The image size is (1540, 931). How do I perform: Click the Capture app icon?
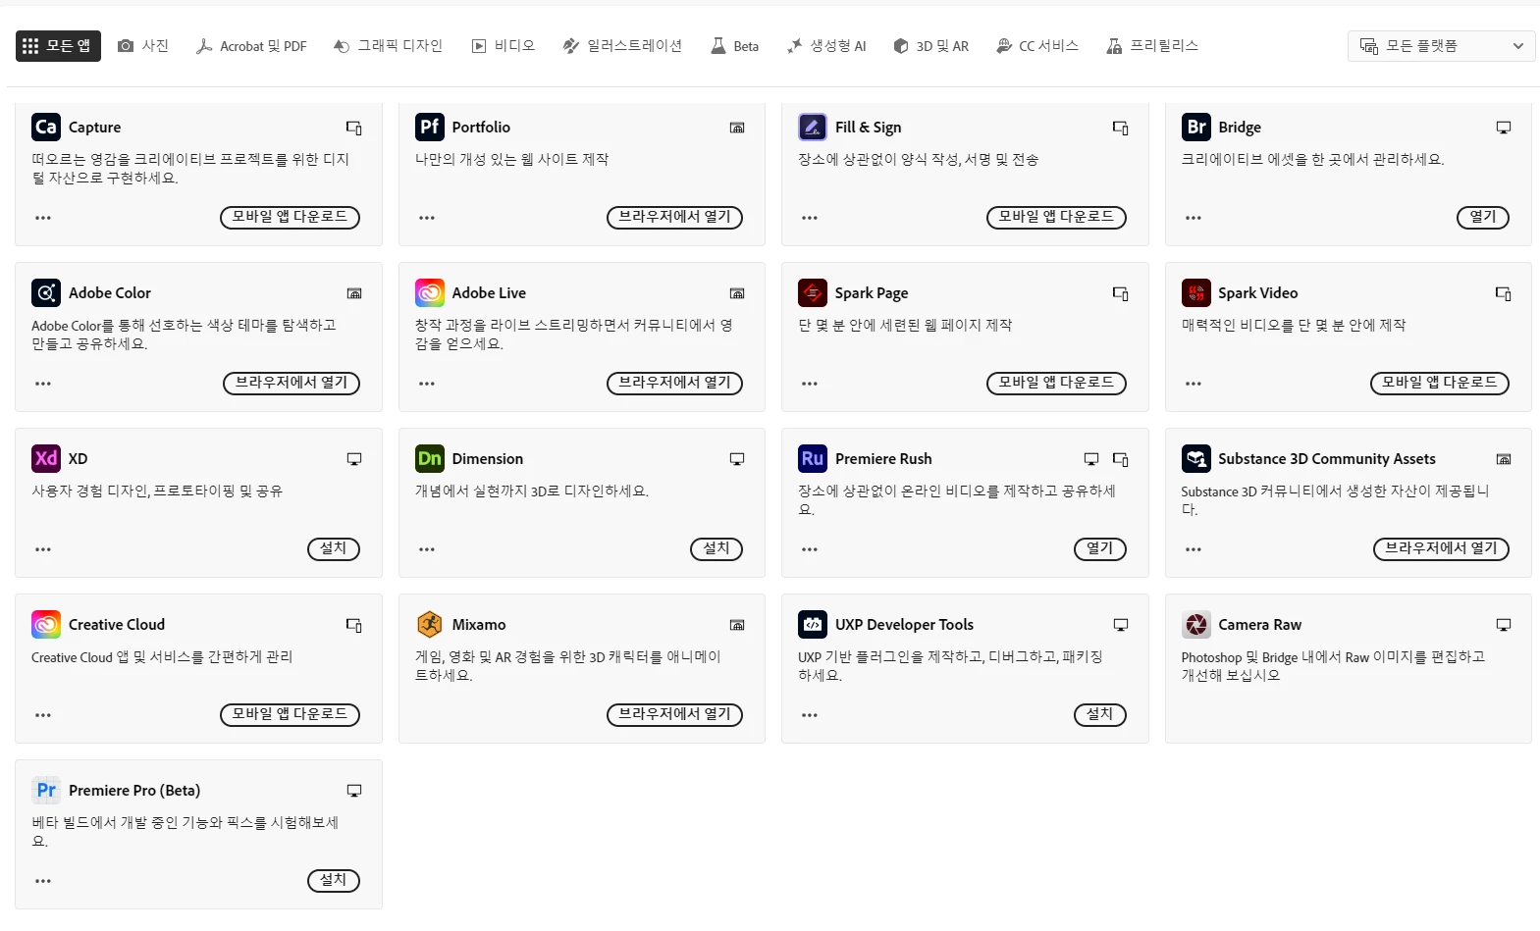46,127
